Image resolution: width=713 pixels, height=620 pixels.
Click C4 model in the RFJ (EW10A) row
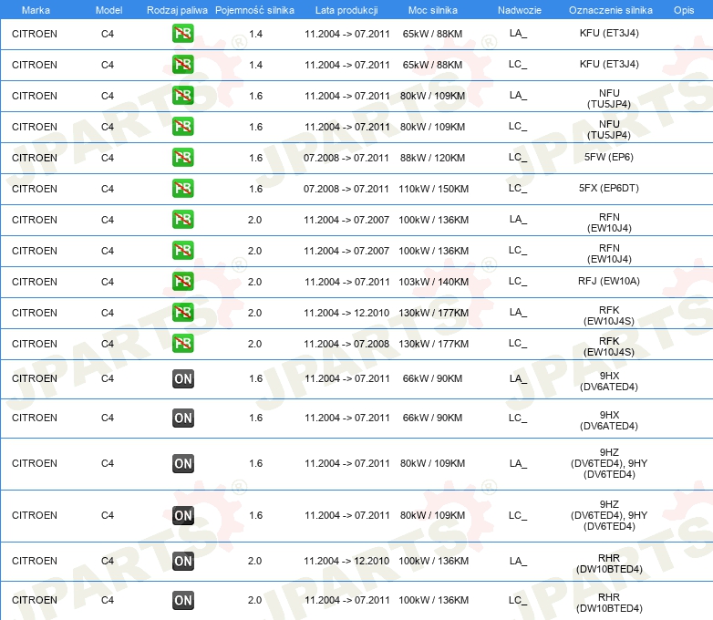tap(108, 282)
